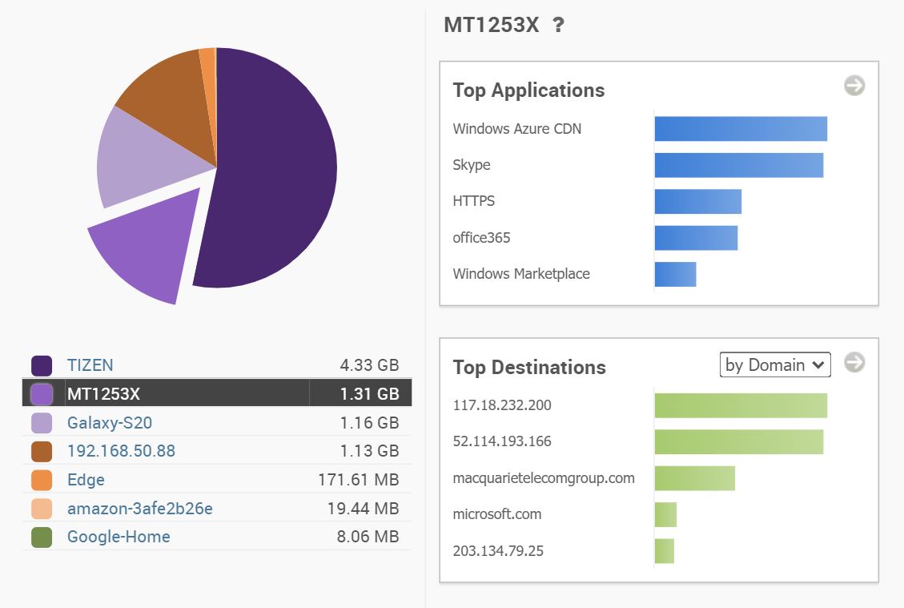Click the Skype application bar
This screenshot has height=608, width=904.
[738, 165]
